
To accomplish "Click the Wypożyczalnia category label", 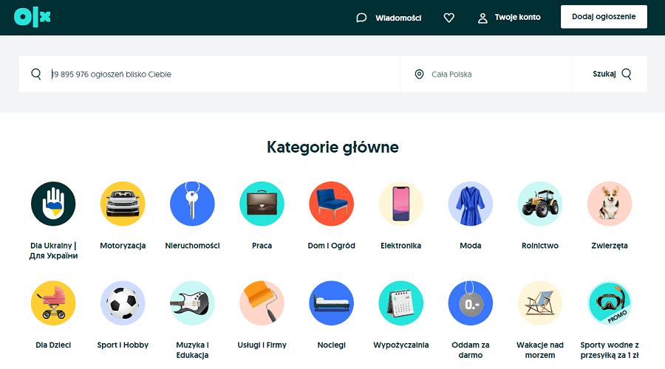I will tap(401, 345).
